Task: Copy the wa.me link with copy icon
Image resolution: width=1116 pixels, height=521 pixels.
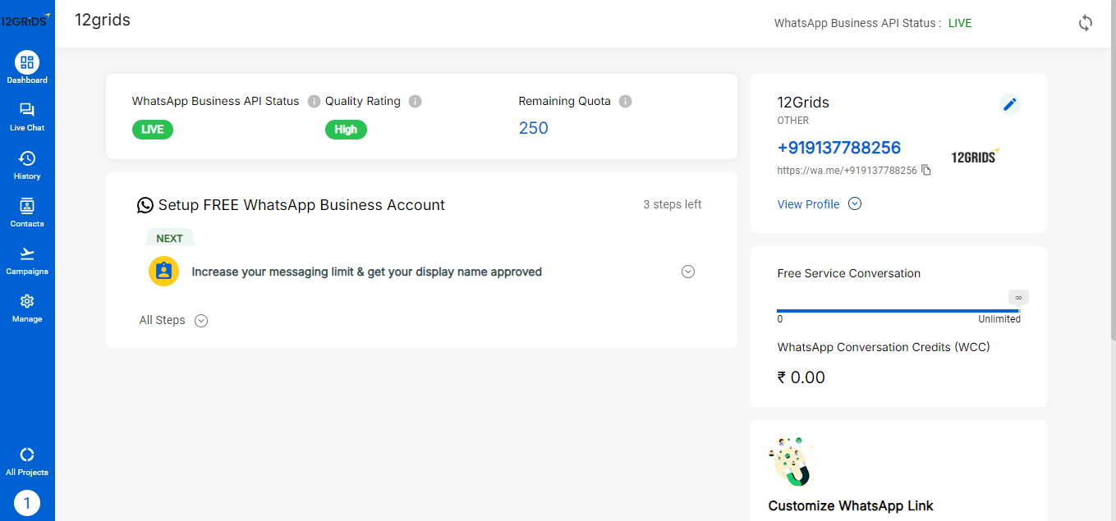Action: (x=926, y=170)
